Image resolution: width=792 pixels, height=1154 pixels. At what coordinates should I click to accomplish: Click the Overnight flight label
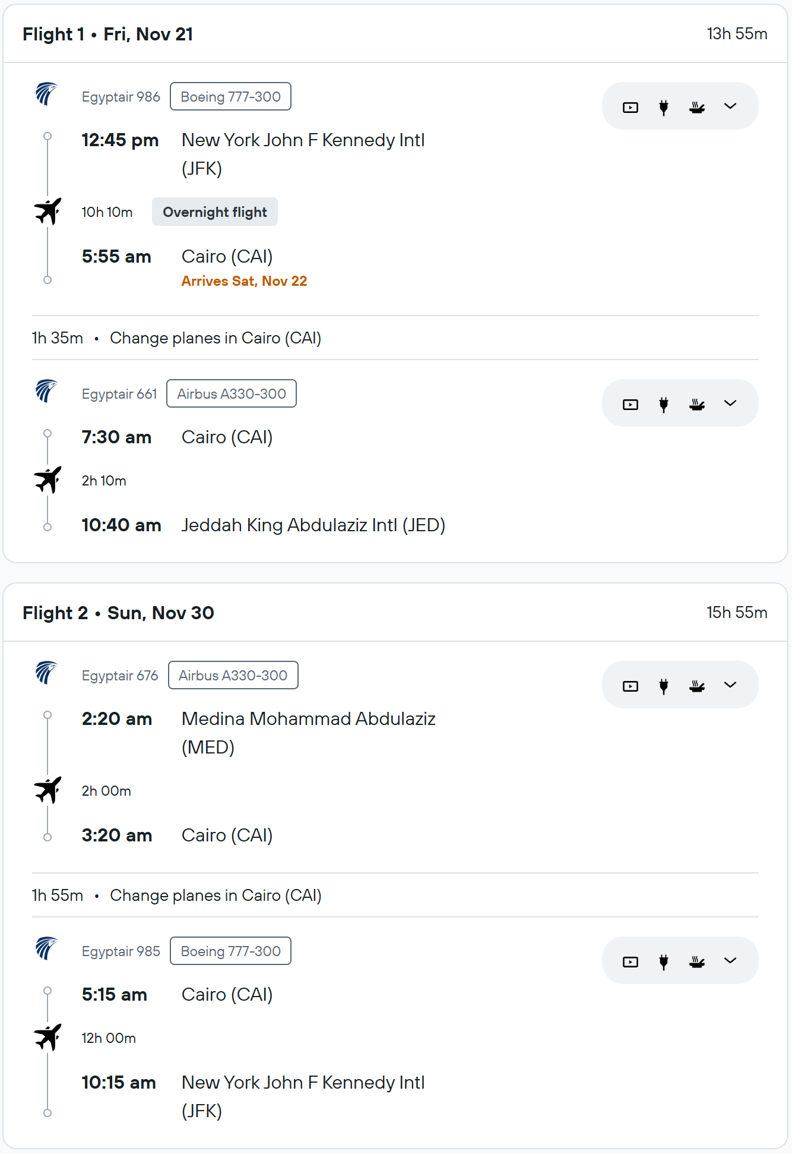[x=215, y=212]
